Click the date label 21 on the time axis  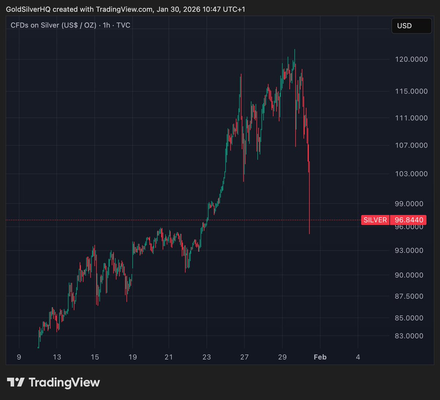pyautogui.click(x=169, y=357)
